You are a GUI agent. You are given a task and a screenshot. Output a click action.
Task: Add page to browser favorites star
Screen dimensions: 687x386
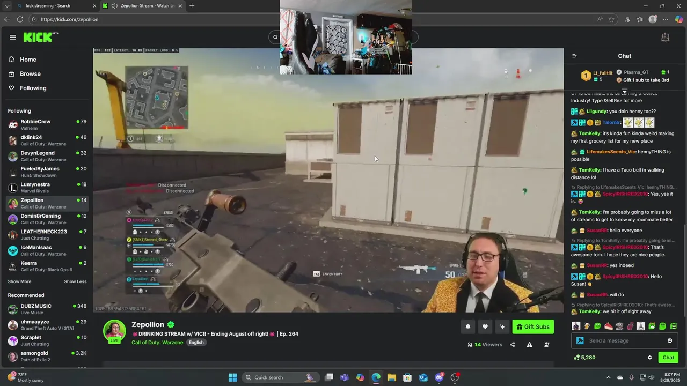611,19
